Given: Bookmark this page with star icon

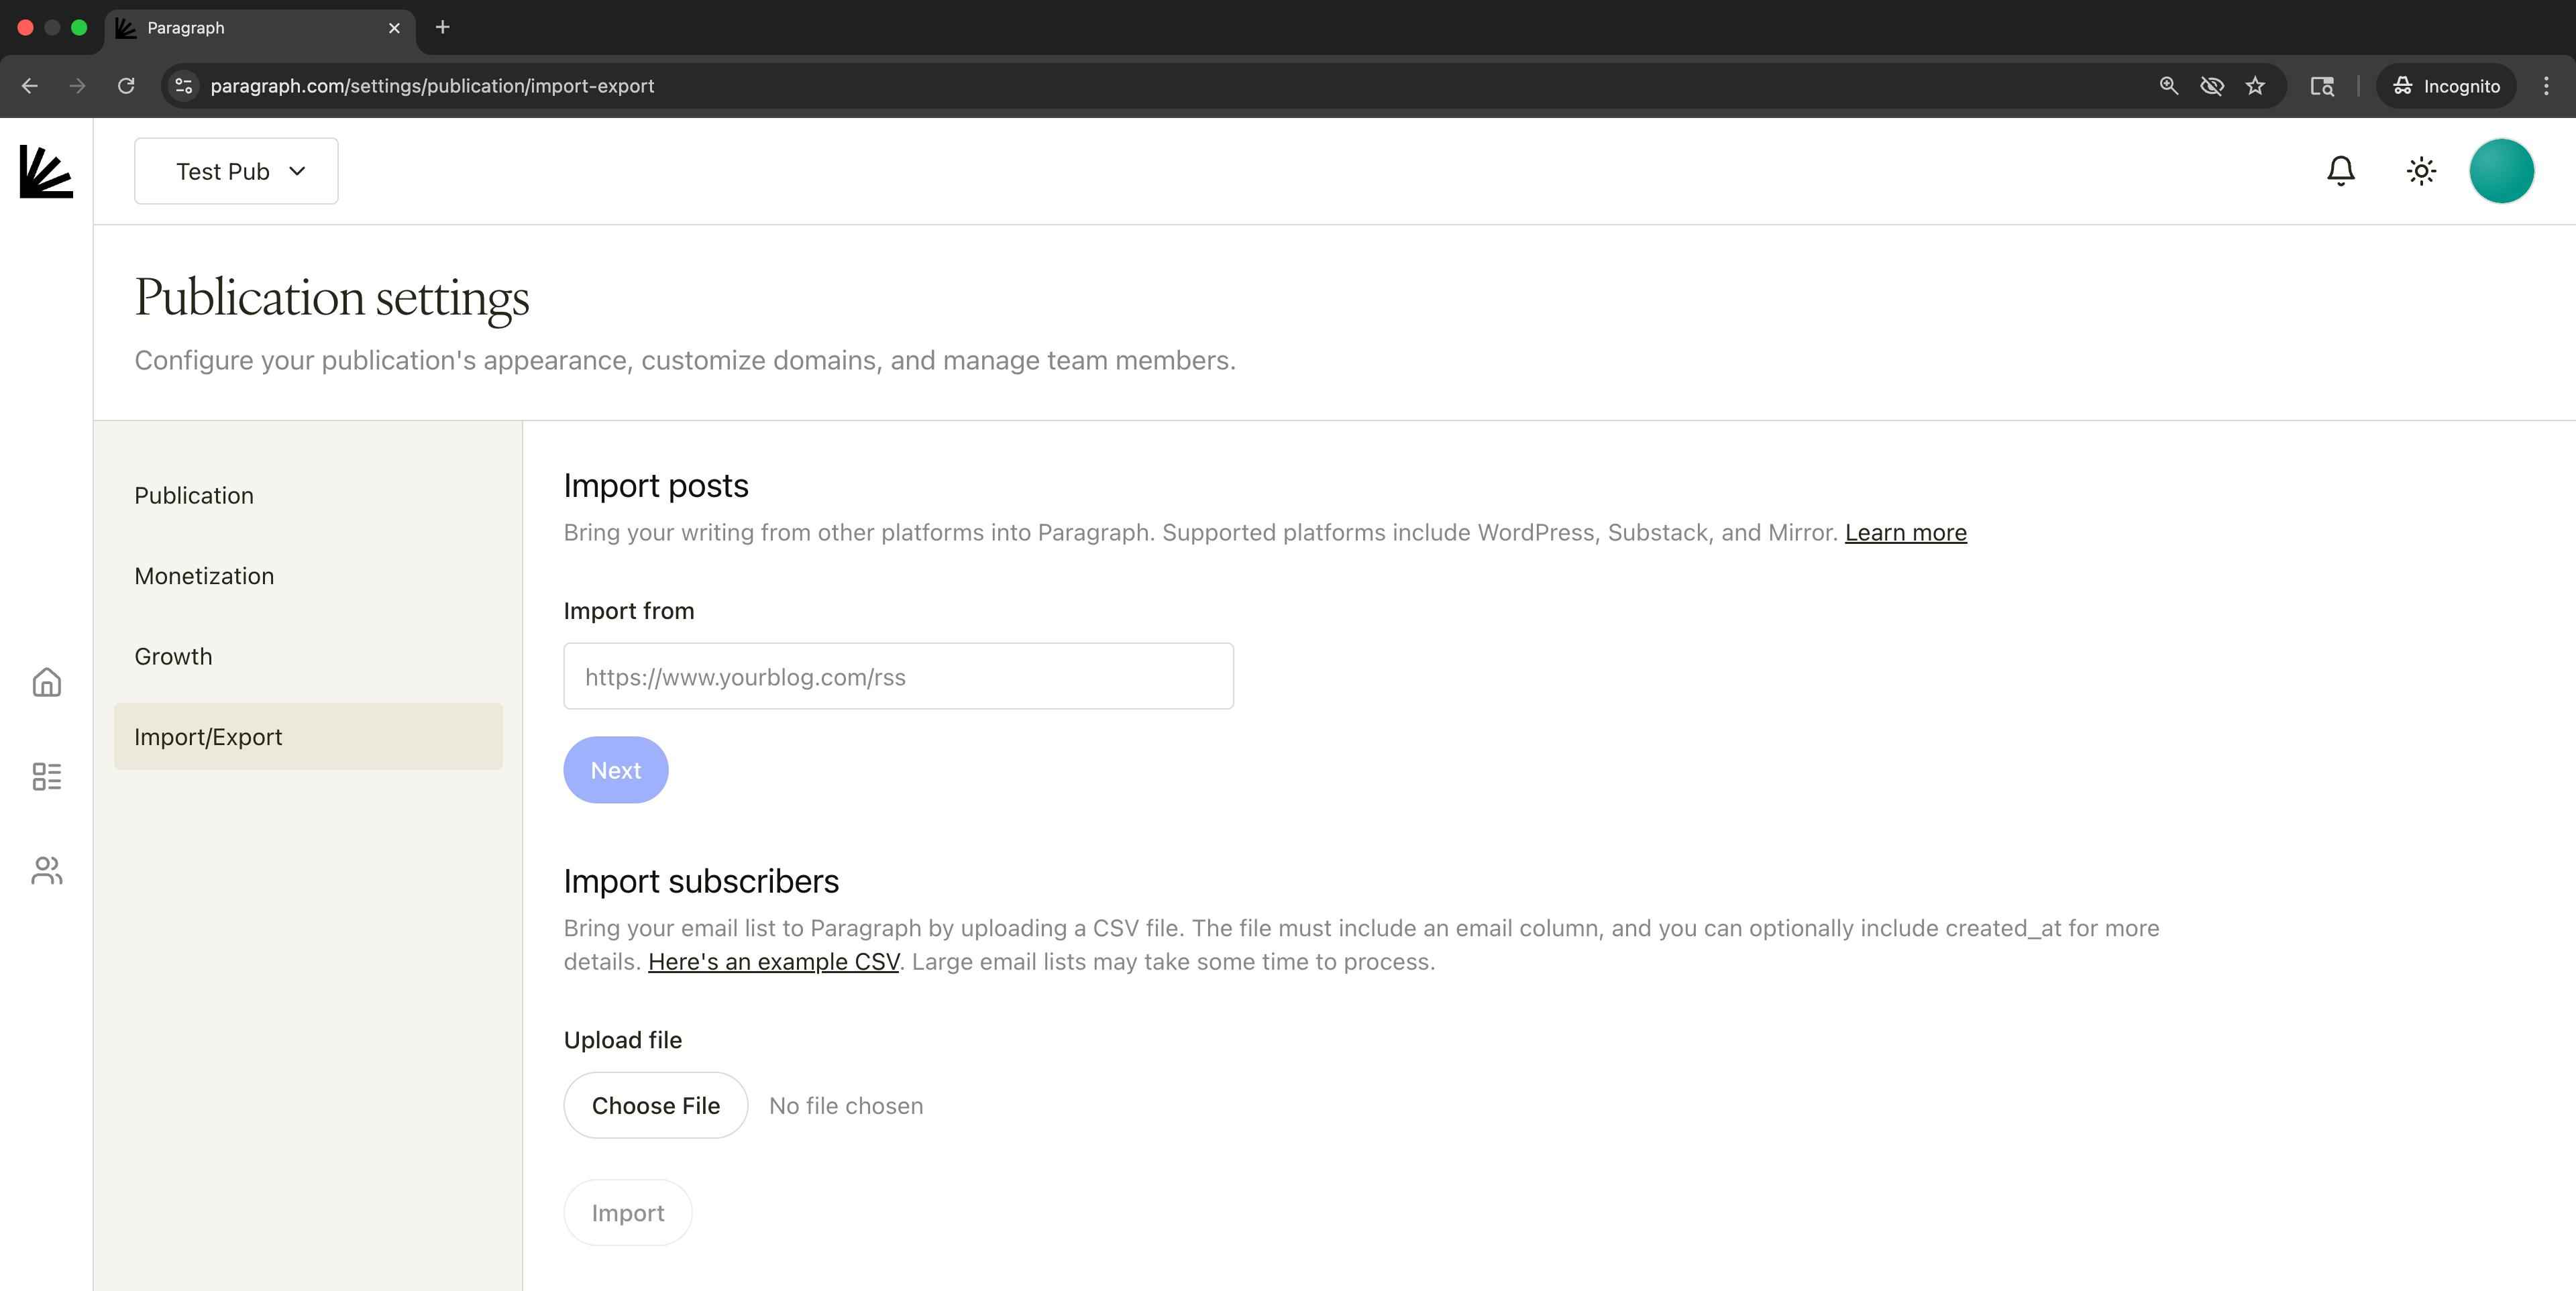Looking at the screenshot, I should pyautogui.click(x=2255, y=86).
